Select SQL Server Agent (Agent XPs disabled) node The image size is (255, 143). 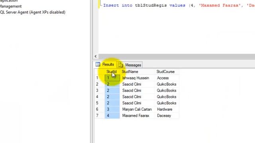pyautogui.click(x=33, y=12)
